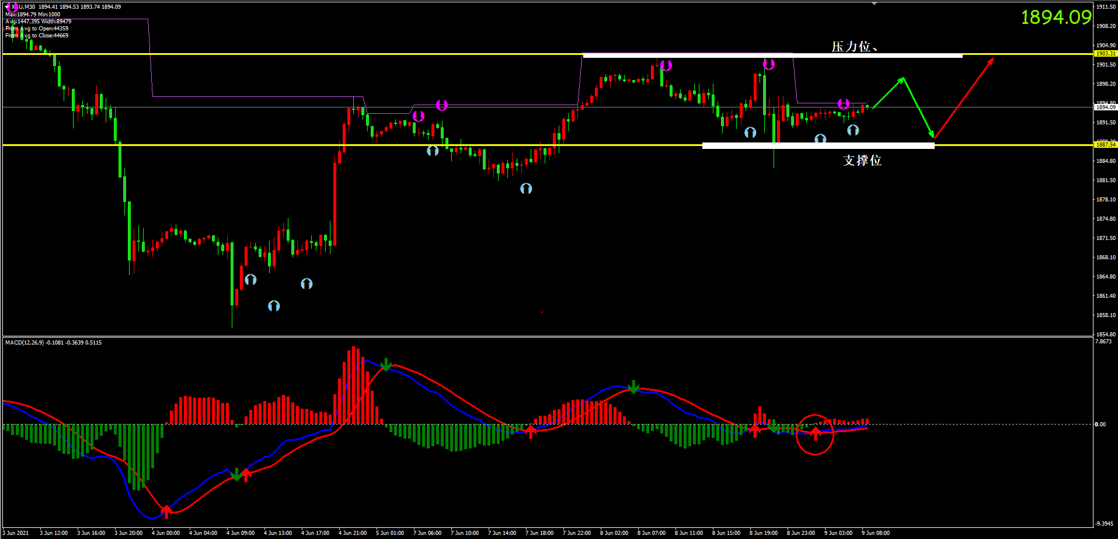
Task: Click the 7 Jun 14:00 time axis label
Action: tap(502, 533)
